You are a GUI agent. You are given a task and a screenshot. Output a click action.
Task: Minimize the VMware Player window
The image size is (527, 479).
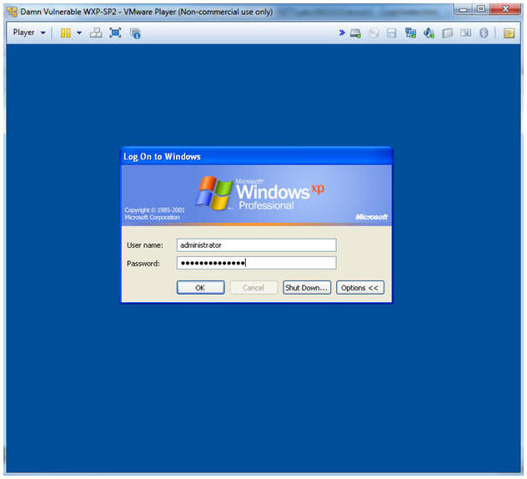(x=464, y=10)
